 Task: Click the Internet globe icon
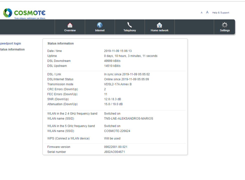[100, 25]
